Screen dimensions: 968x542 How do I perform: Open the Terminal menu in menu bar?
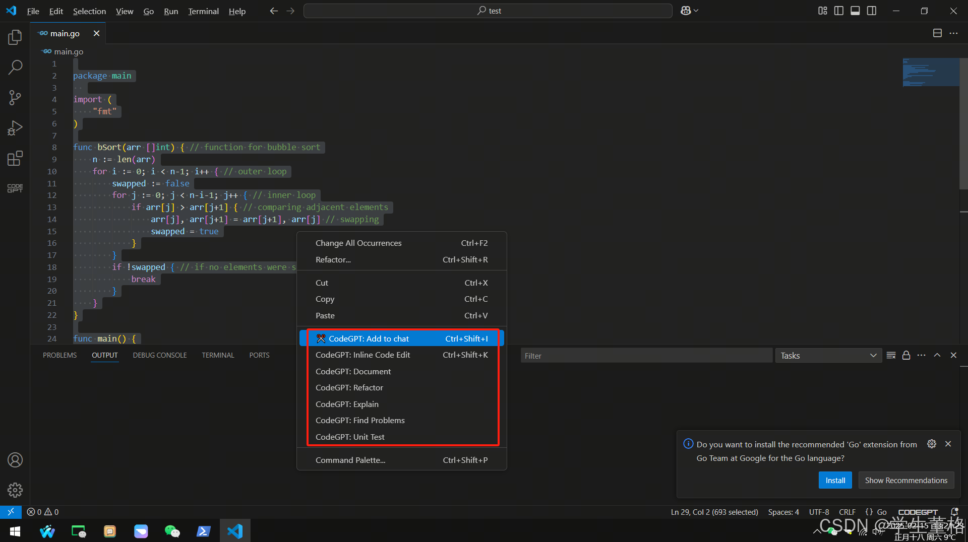tap(203, 11)
